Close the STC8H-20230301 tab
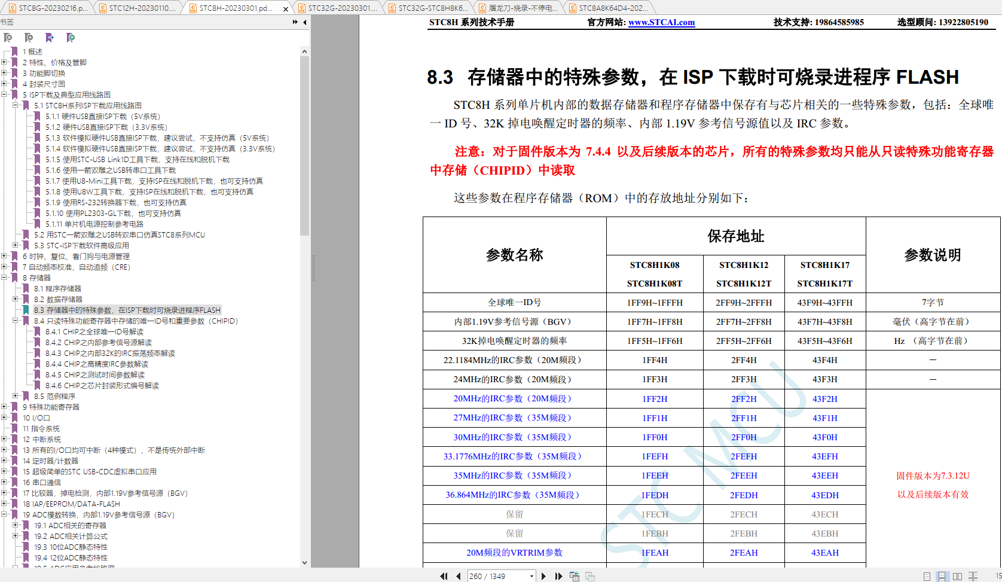This screenshot has width=1002, height=582. click(285, 9)
